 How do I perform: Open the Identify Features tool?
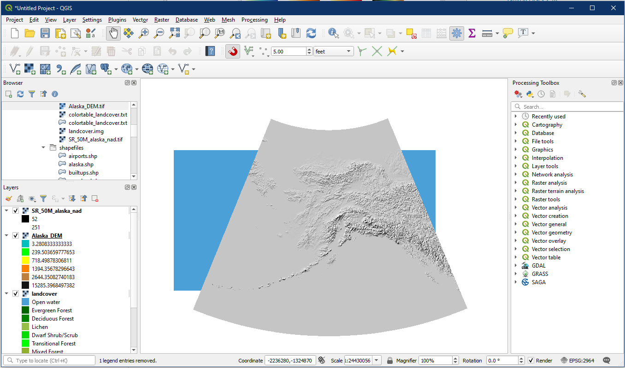(x=333, y=33)
